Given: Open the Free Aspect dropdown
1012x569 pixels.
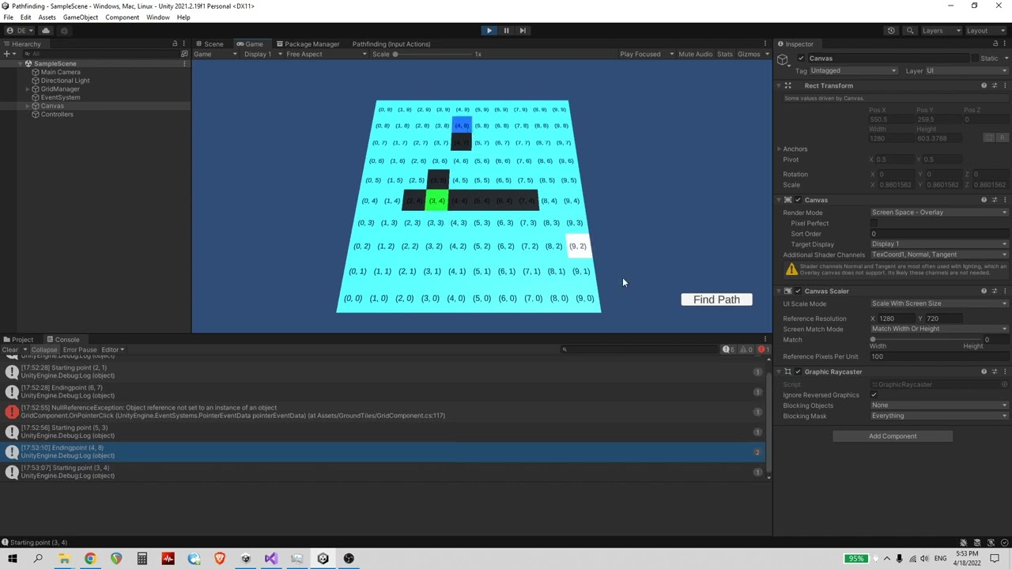Looking at the screenshot, I should tap(327, 55).
